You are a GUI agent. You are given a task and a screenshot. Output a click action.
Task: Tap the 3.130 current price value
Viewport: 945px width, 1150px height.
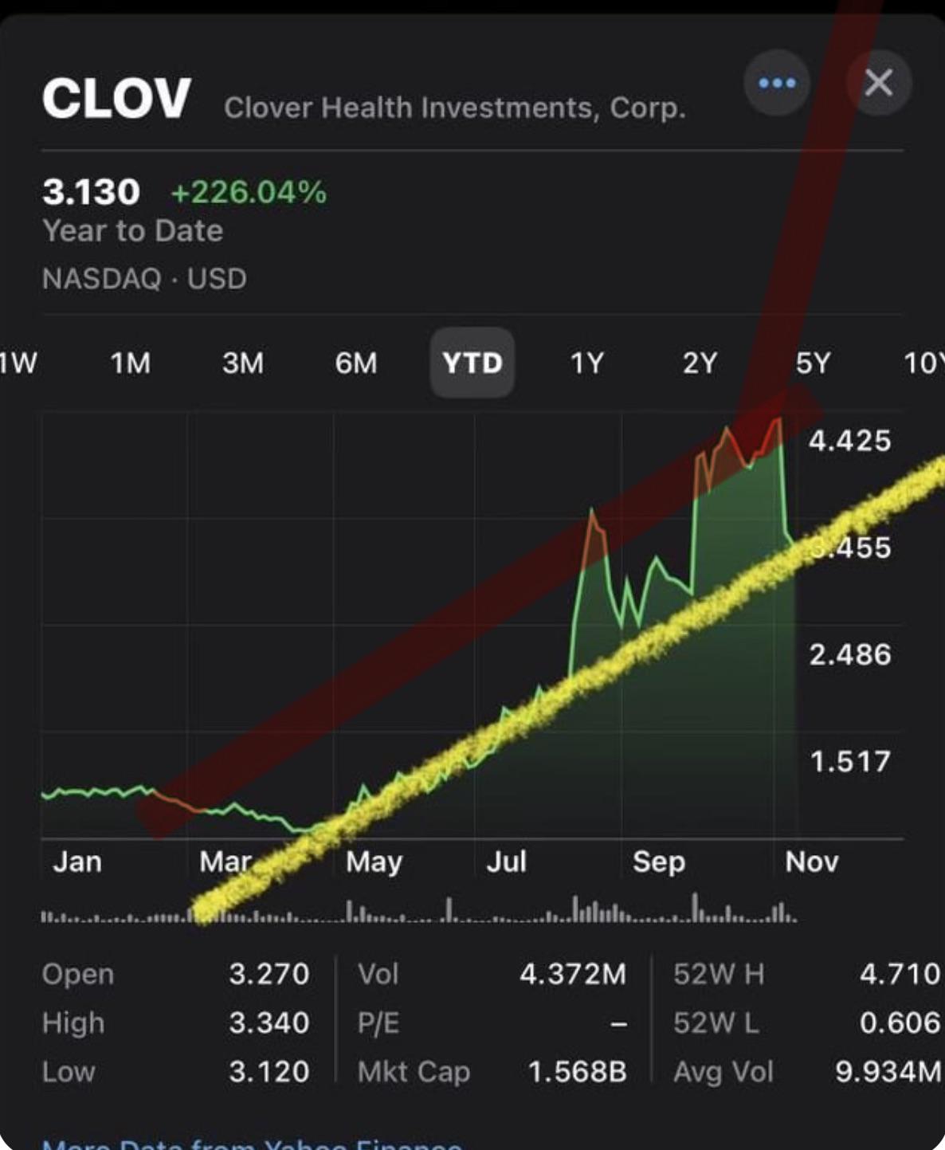(x=91, y=192)
